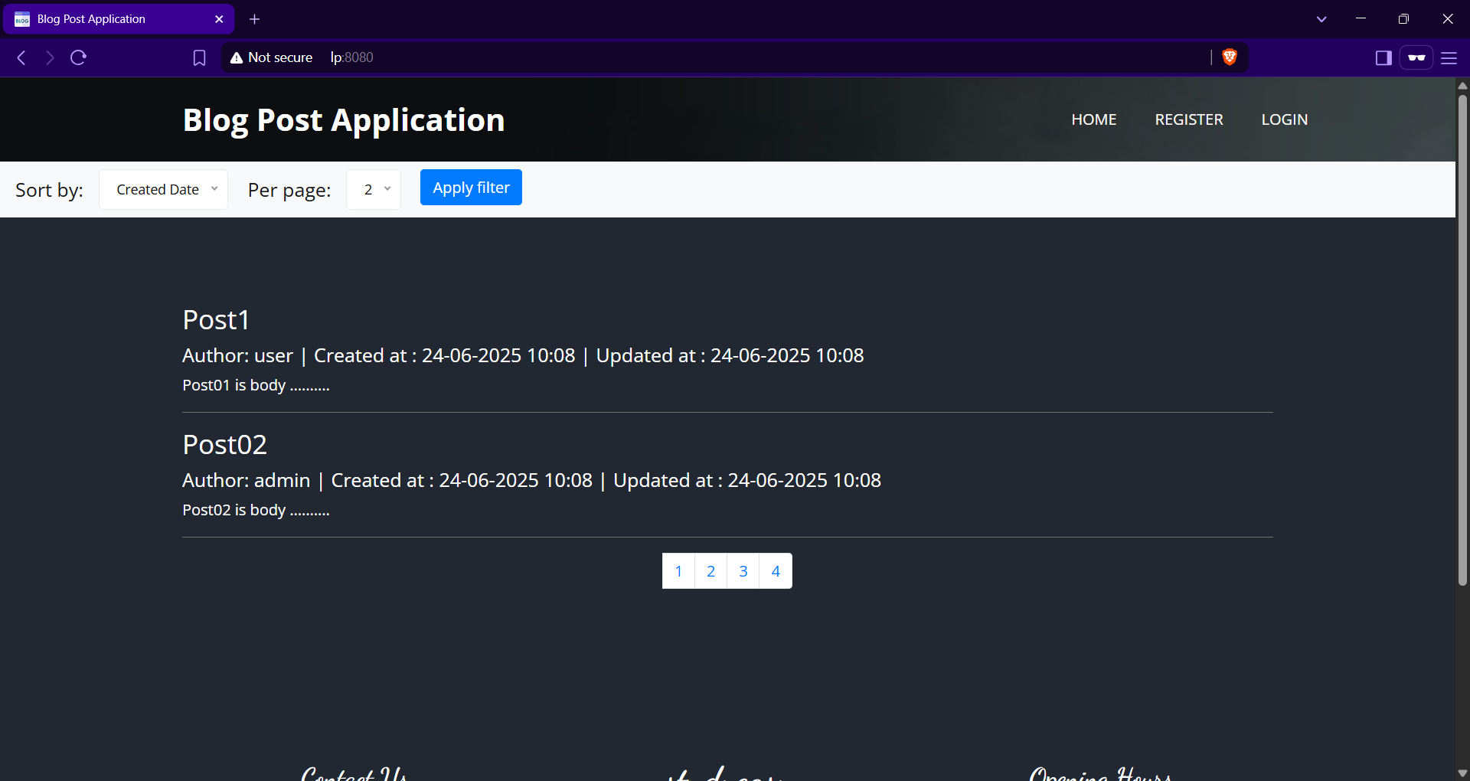1470x781 pixels.
Task: Open the browser hamburger menu
Action: (x=1449, y=58)
